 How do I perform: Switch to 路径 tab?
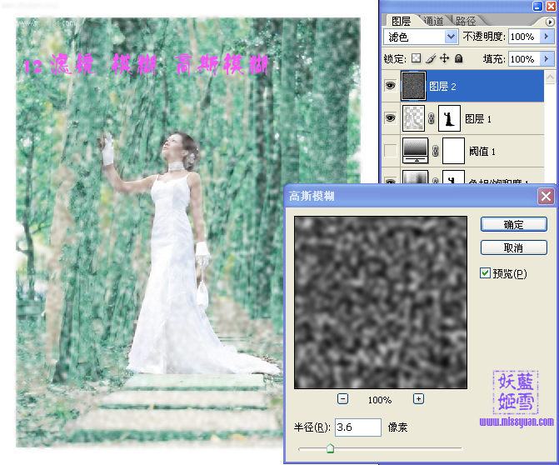[465, 21]
